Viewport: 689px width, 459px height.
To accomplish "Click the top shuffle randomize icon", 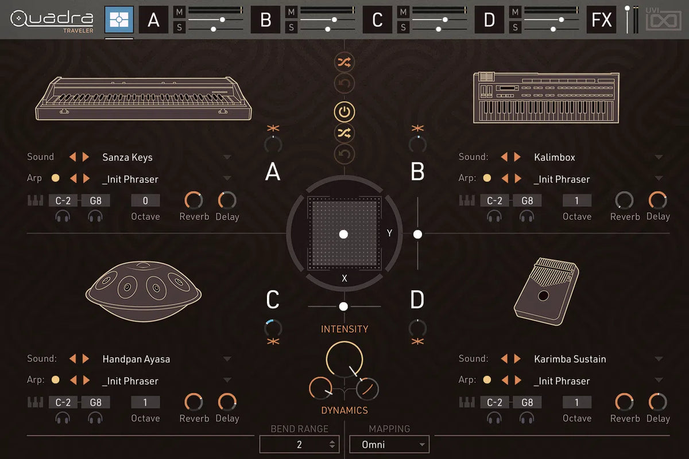I will [344, 62].
